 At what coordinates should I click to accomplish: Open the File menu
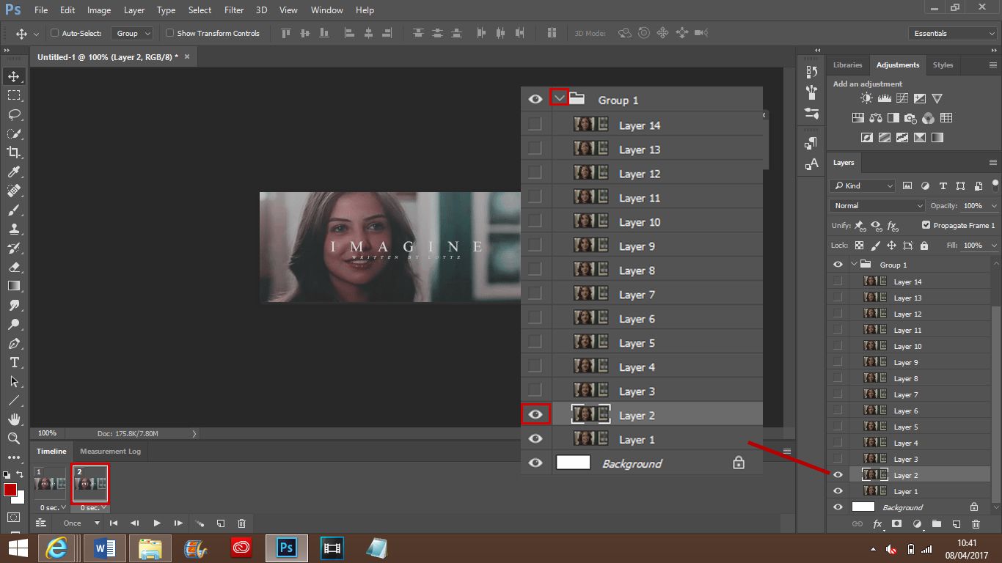(40, 10)
